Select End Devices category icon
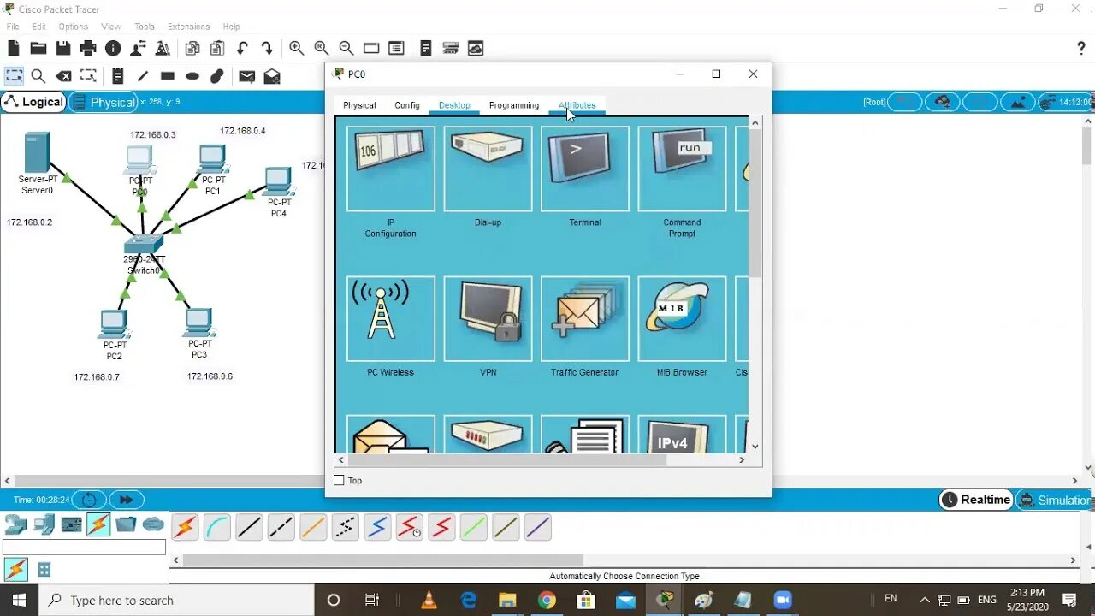 pyautogui.click(x=44, y=524)
